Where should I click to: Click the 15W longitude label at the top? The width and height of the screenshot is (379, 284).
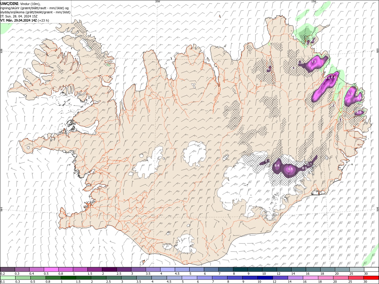[x=314, y=1]
